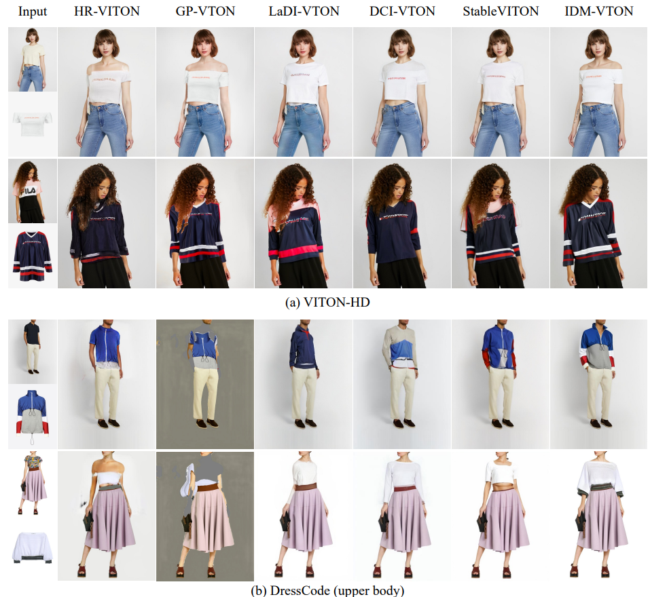Open LaDI-VTON jersey result with pink shoulders

coord(304,224)
